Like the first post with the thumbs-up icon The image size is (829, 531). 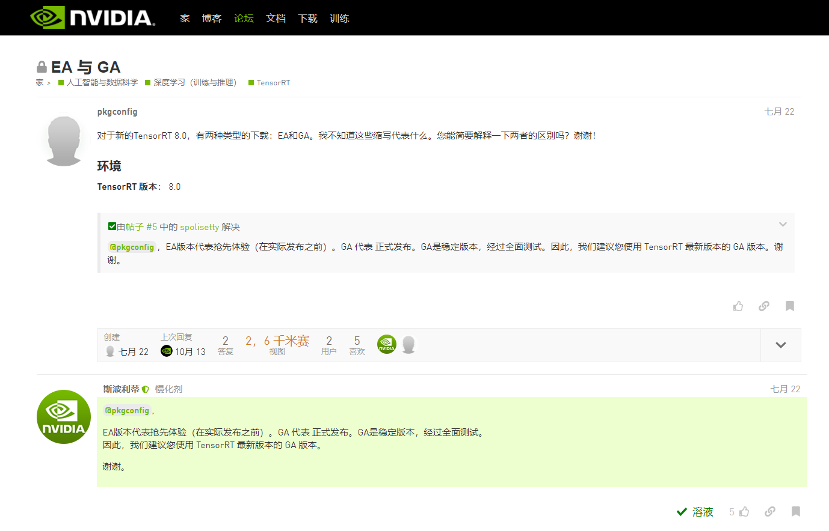738,306
